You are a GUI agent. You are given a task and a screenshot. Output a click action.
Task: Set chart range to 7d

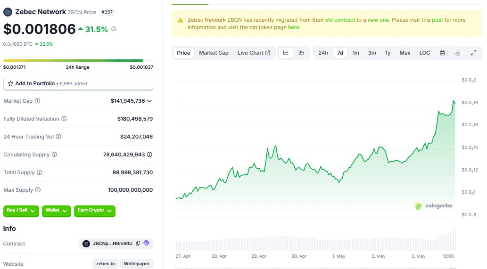point(340,53)
